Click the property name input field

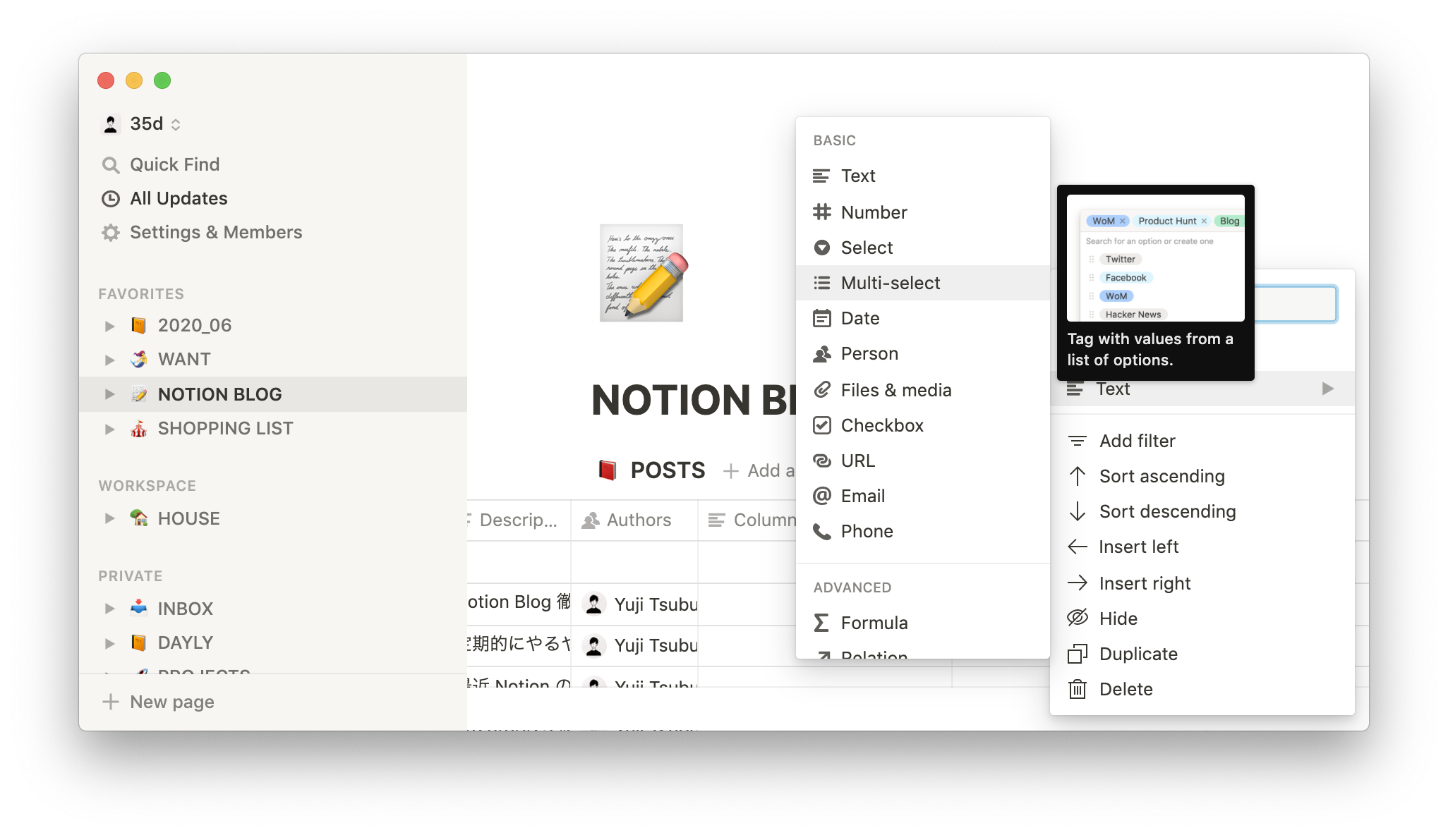[1296, 304]
